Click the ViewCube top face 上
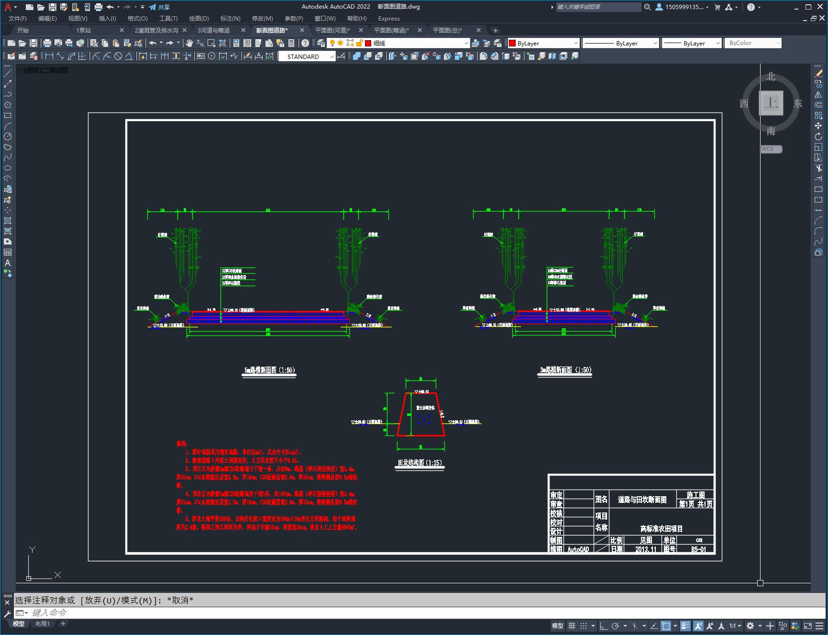Viewport: 828px width, 635px height. click(771, 102)
